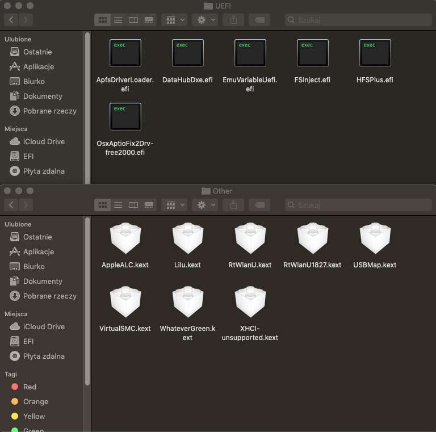Open Biurko in UEFI window sidebar
436x432 pixels.
pos(41,81)
